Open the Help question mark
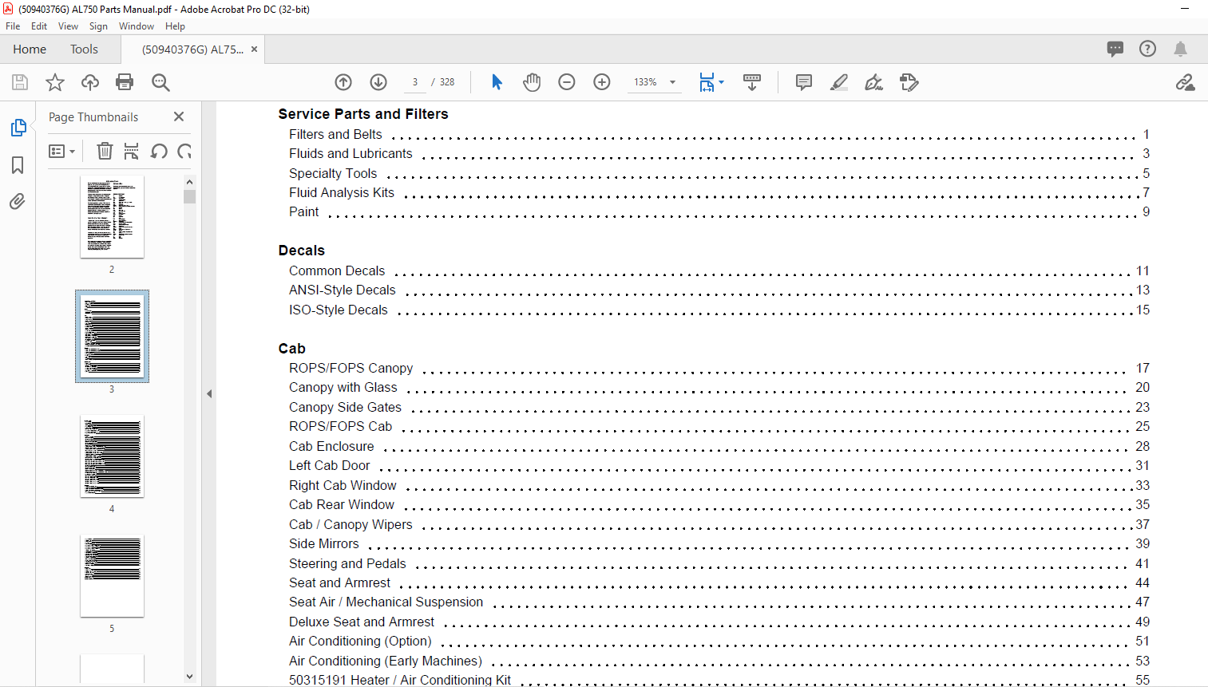This screenshot has width=1208, height=687. click(1147, 49)
